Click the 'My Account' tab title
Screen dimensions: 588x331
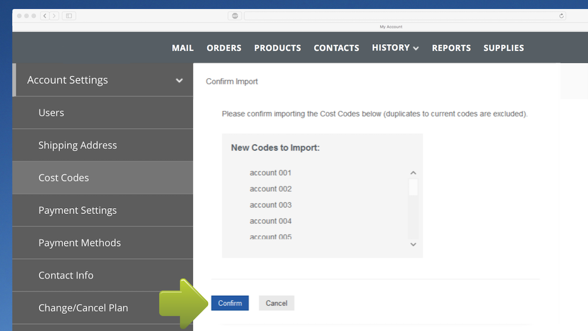point(391,26)
